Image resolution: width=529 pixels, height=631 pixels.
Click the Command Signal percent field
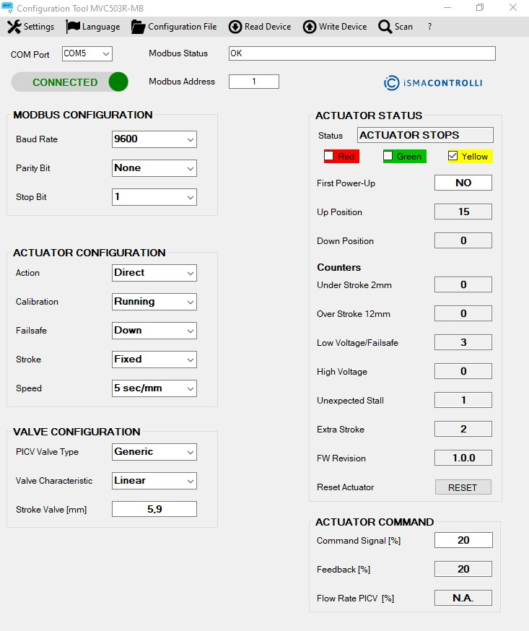[463, 540]
